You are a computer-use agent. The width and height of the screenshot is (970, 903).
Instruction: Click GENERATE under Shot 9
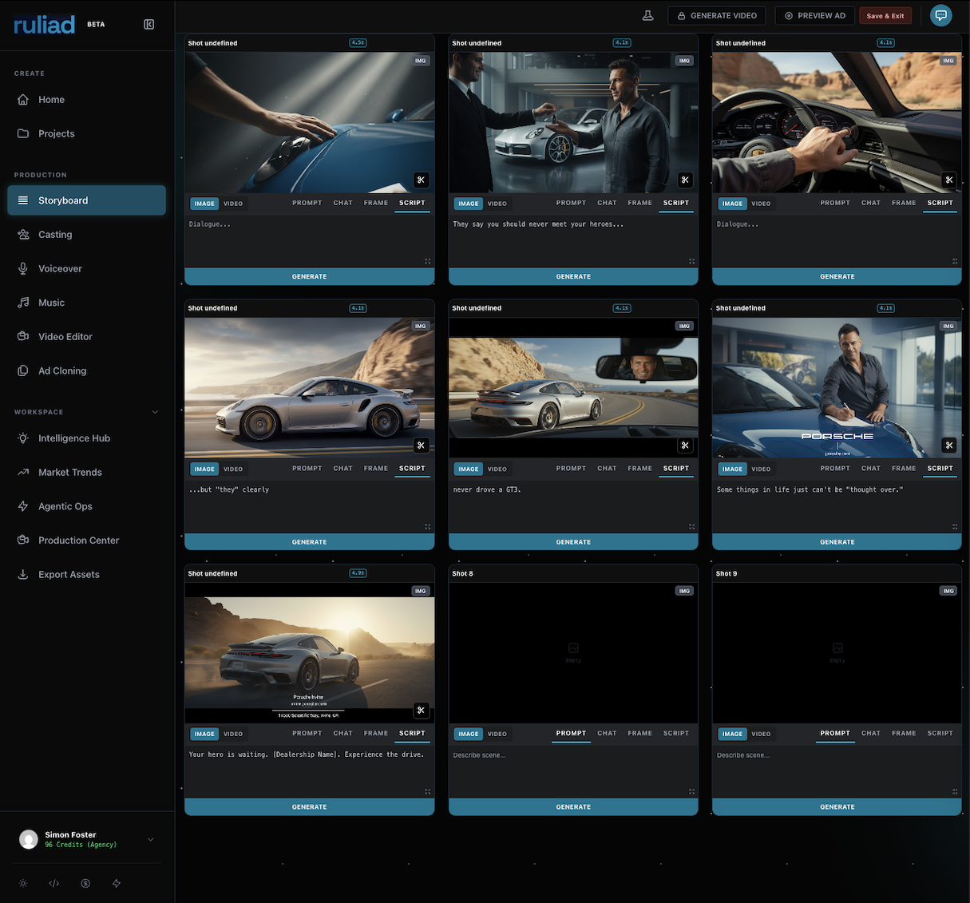837,806
